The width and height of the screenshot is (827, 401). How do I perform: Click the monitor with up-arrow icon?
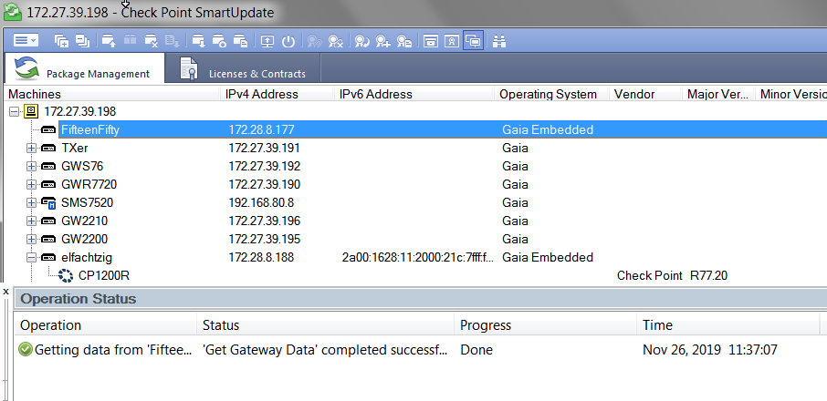[267, 41]
